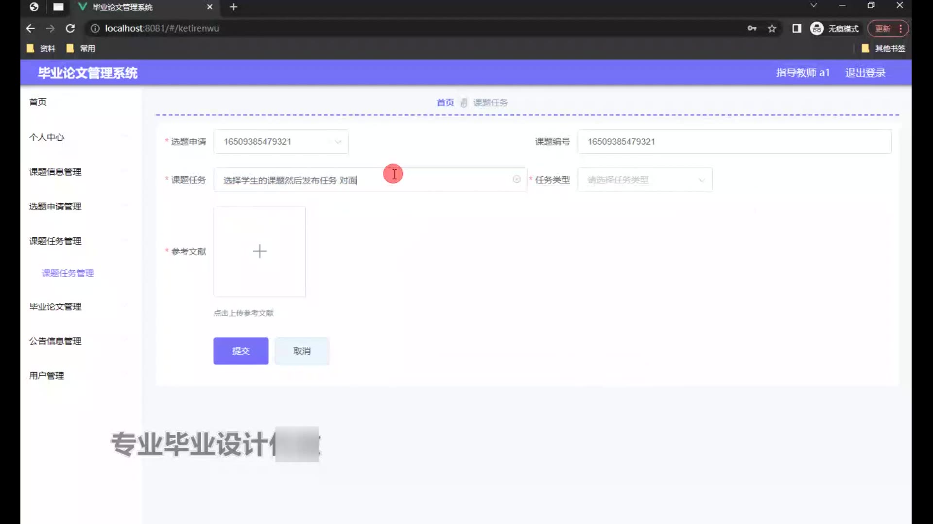
Task: Open new browser tab
Action: (234, 7)
